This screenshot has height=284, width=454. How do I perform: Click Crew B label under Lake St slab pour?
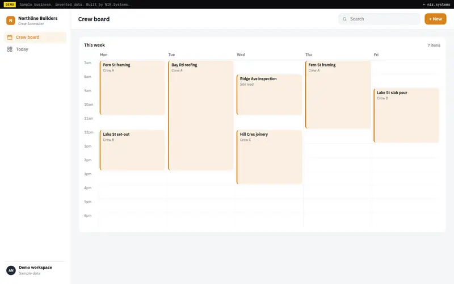382,98
